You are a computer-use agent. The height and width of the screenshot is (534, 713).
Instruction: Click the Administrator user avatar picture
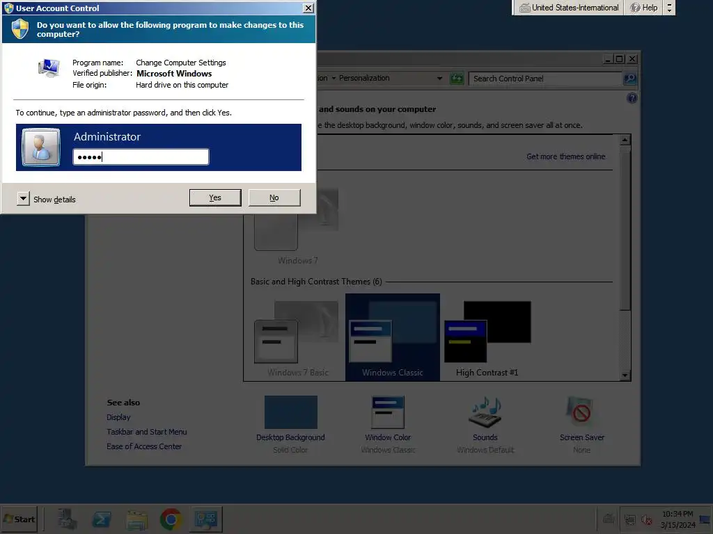(x=41, y=147)
